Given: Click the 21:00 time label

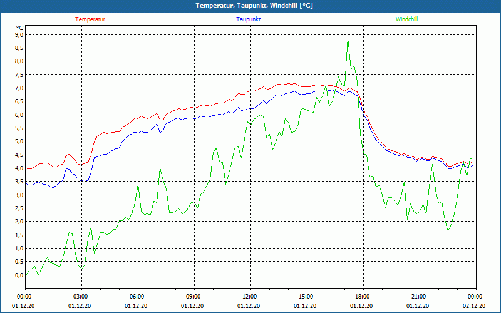Looking at the screenshot, I should click(x=420, y=297).
